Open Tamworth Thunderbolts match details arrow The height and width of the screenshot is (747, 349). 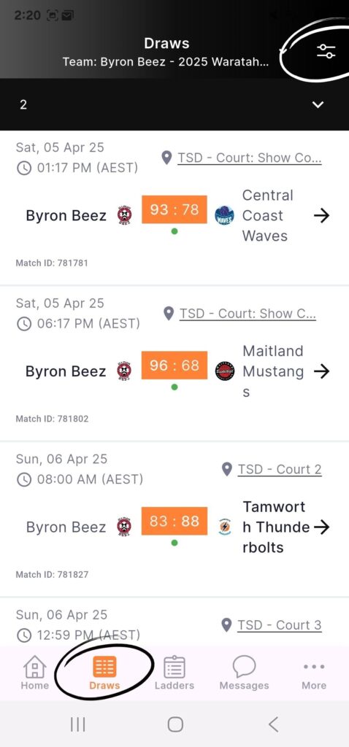point(322,527)
